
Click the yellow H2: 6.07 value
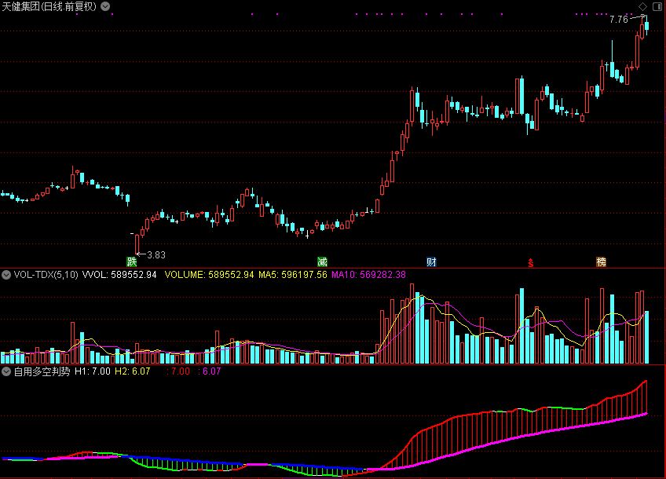(133, 371)
